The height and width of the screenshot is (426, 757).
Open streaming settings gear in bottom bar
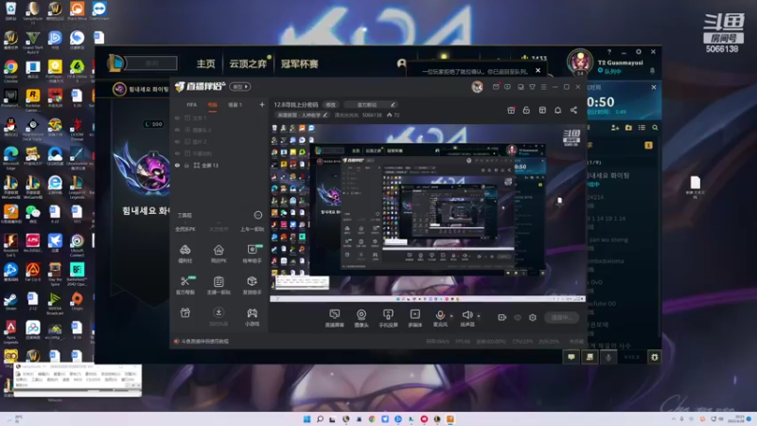coord(533,317)
